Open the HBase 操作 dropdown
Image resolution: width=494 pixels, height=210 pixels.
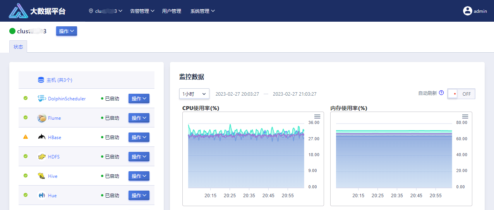point(139,138)
